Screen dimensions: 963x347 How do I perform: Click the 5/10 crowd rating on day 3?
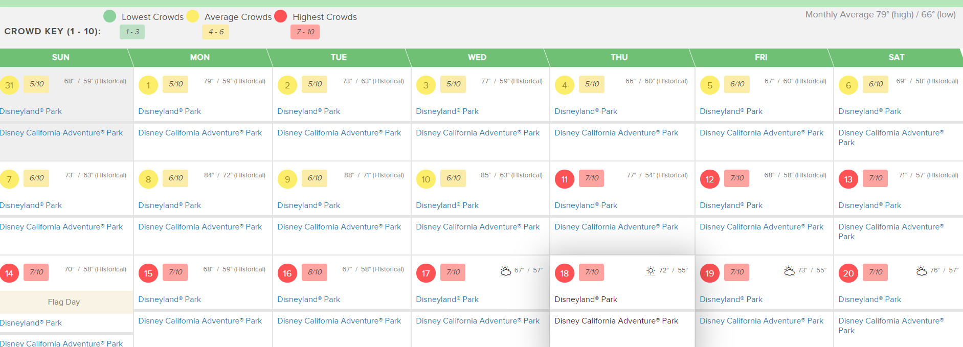click(454, 84)
